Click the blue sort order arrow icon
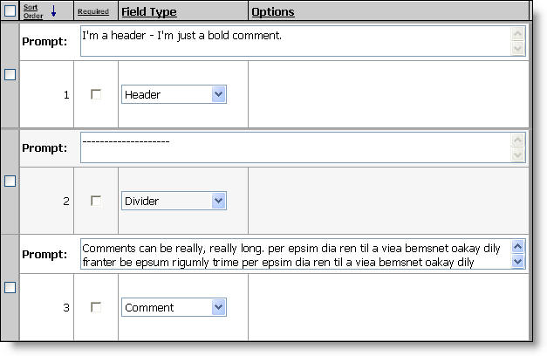Image resolution: width=547 pixels, height=356 pixels. click(53, 11)
